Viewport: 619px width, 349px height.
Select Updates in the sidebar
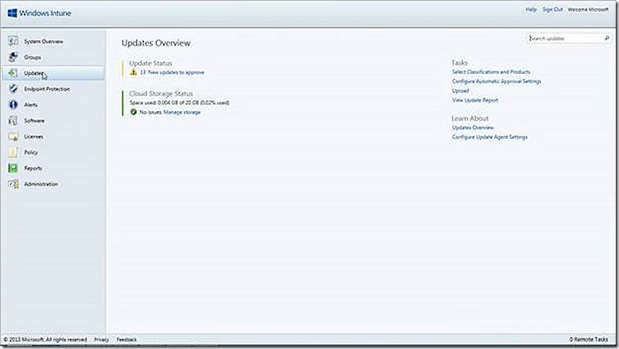(x=54, y=73)
